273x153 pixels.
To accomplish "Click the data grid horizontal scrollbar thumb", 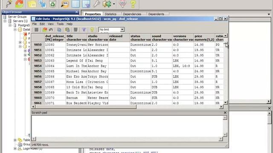I will (x=86, y=107).
